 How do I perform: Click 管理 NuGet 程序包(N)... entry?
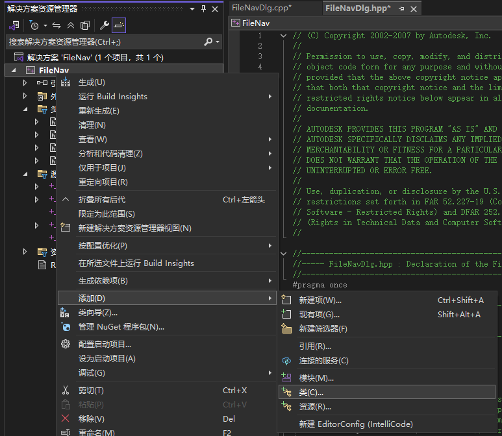click(121, 326)
